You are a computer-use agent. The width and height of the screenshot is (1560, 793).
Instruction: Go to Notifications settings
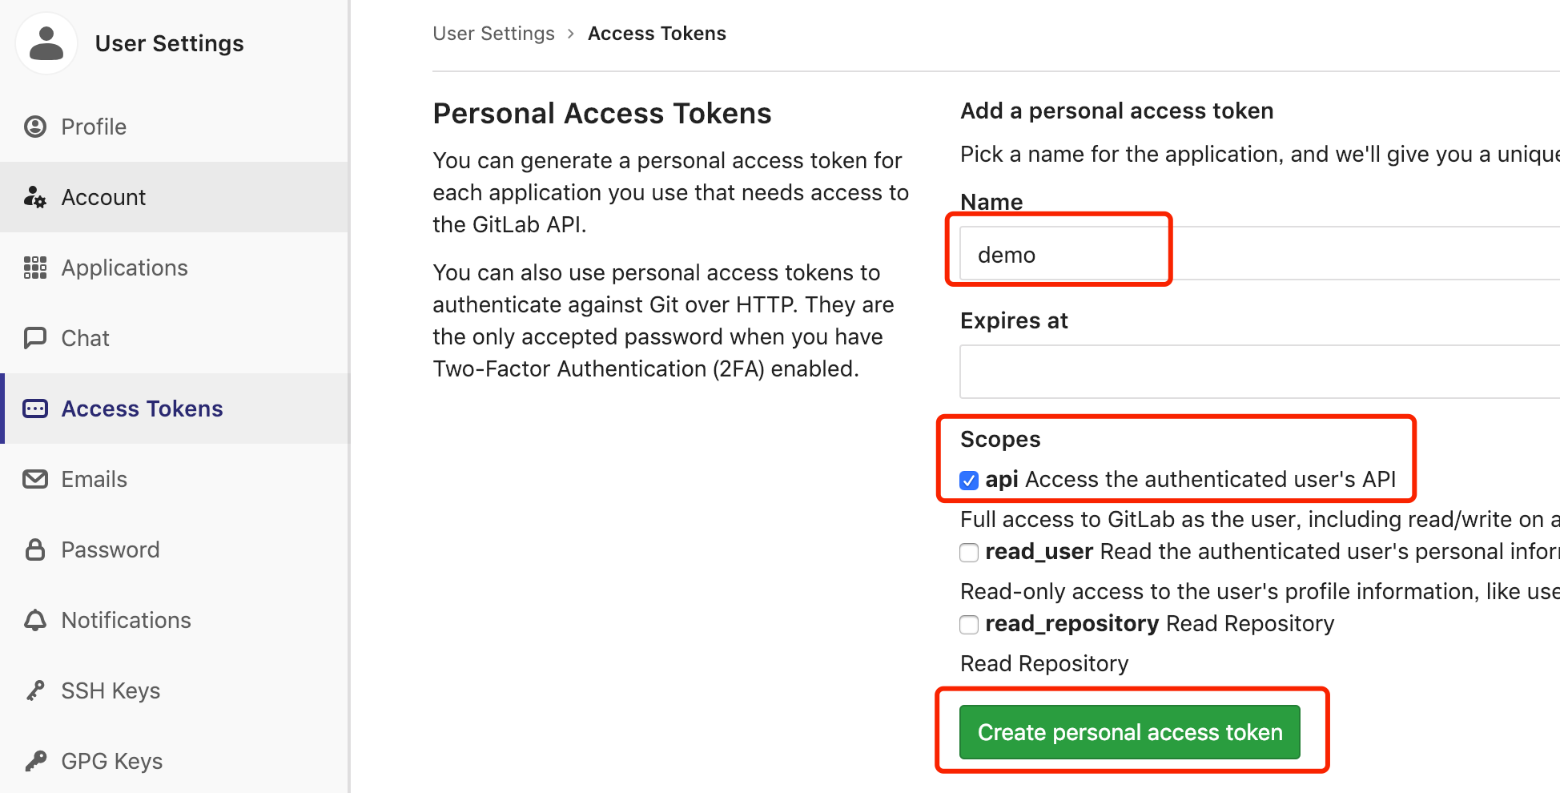click(x=126, y=620)
